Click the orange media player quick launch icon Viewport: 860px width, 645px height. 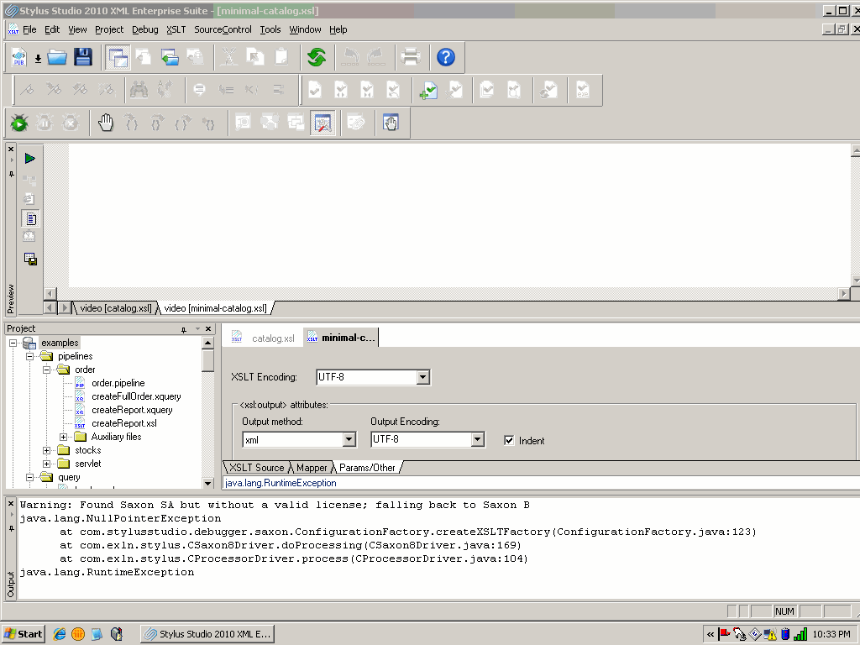pos(78,634)
